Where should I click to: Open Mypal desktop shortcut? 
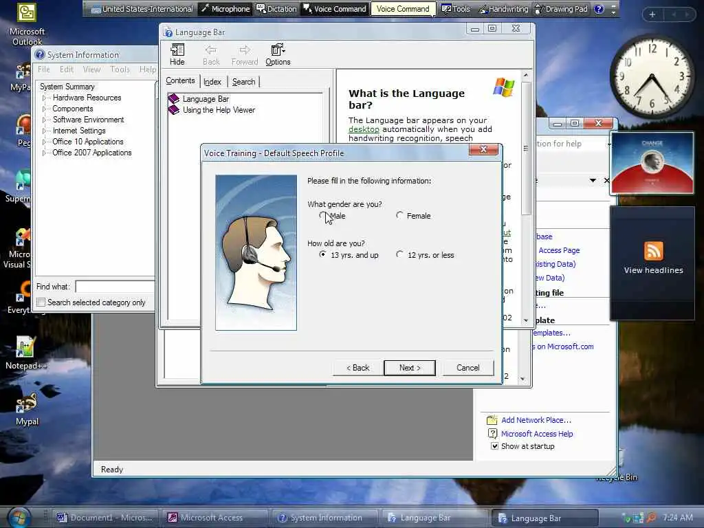click(x=27, y=408)
